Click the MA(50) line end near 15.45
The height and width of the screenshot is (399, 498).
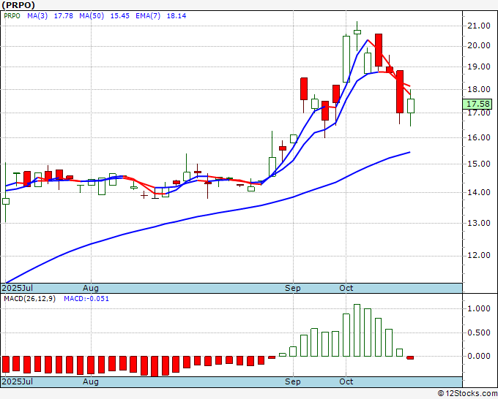pos(409,153)
